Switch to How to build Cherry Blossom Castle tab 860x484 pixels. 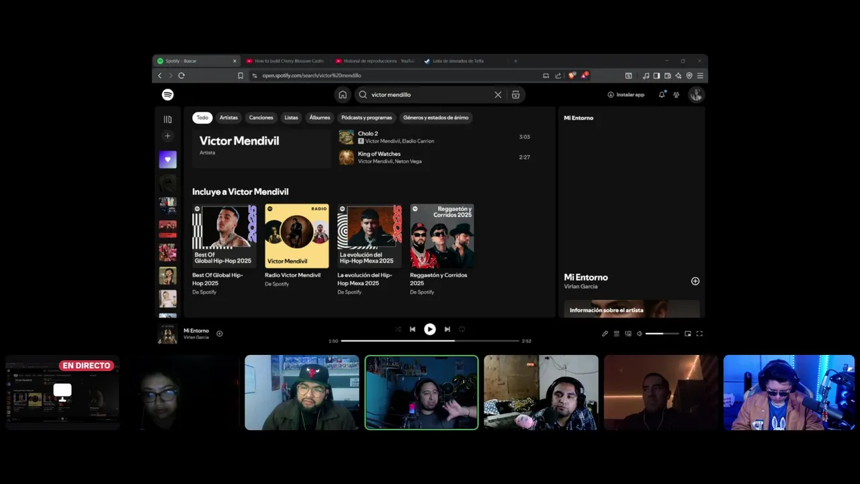coord(286,61)
